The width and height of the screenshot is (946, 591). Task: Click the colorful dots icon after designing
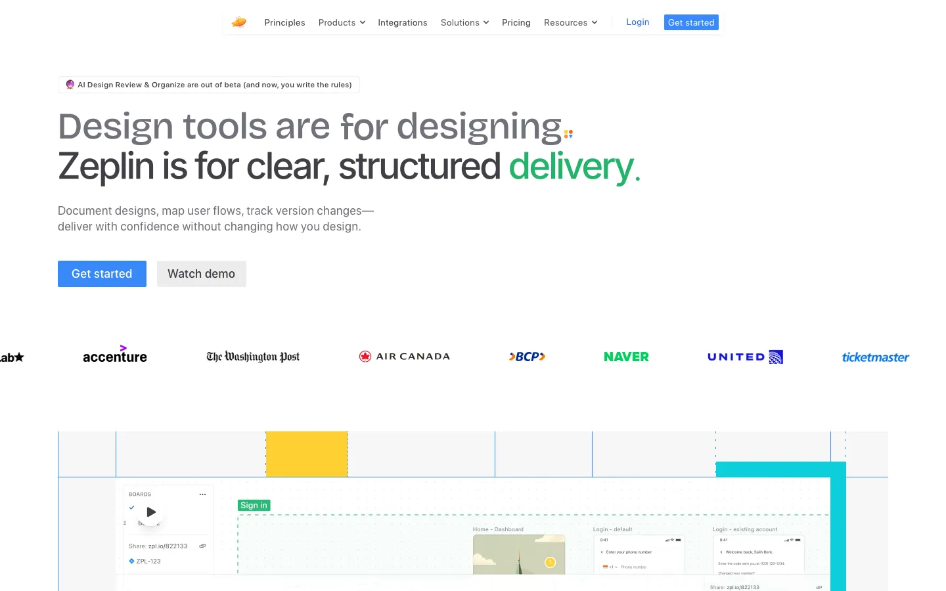(x=568, y=134)
